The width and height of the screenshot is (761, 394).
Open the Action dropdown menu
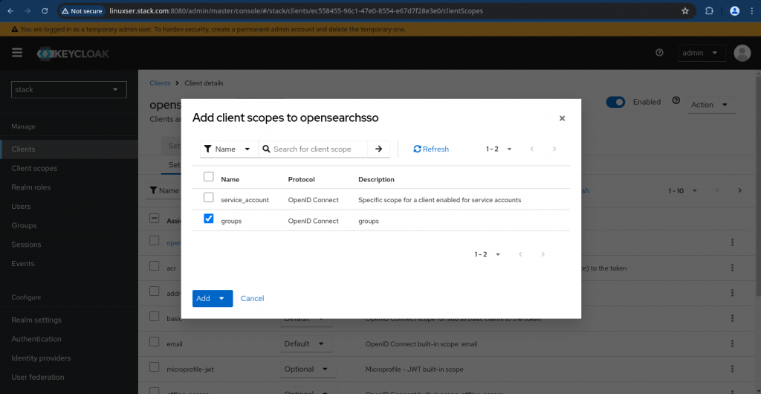click(x=709, y=105)
